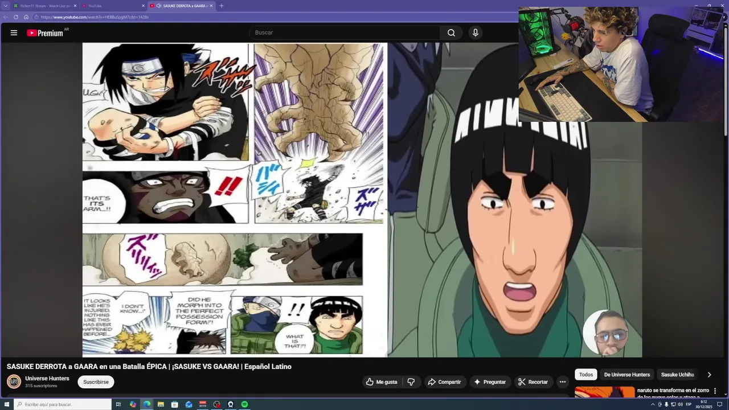Open three-dot menu for naruto suggested video

[x=716, y=392]
